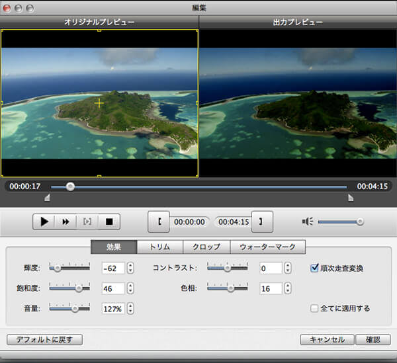Image resolution: width=397 pixels, height=363 pixels.
Task: Click the デフォルトに戻す button
Action: [44, 340]
